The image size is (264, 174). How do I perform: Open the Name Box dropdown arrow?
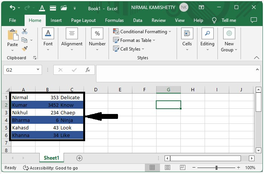coord(38,69)
